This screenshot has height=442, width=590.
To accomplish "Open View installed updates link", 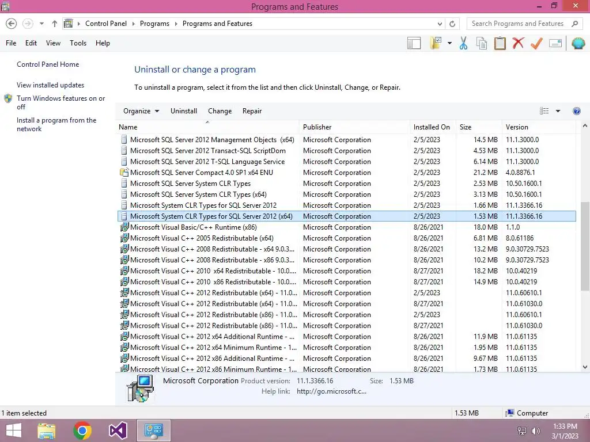I will pos(51,85).
